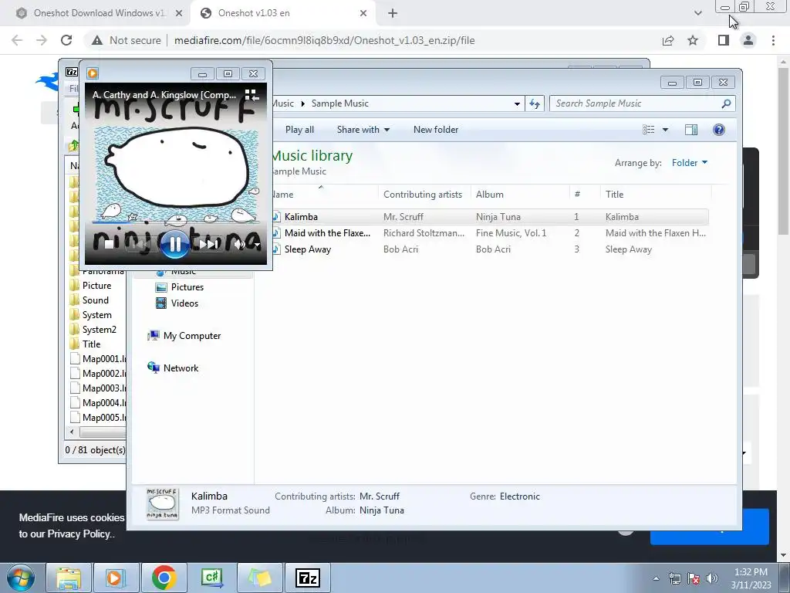This screenshot has height=593, width=790.
Task: Click the Media Player seek bar
Action: tap(175, 222)
